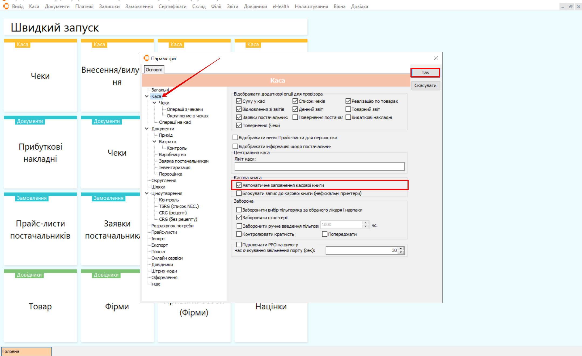Open the Чеки quick-launch tile under Каса

coord(40,76)
